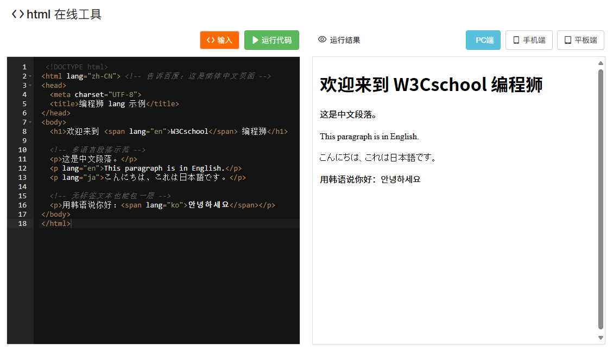Image resolution: width=613 pixels, height=357 pixels.
Task: Click the lang="ko" span code line
Action: pyautogui.click(x=162, y=205)
